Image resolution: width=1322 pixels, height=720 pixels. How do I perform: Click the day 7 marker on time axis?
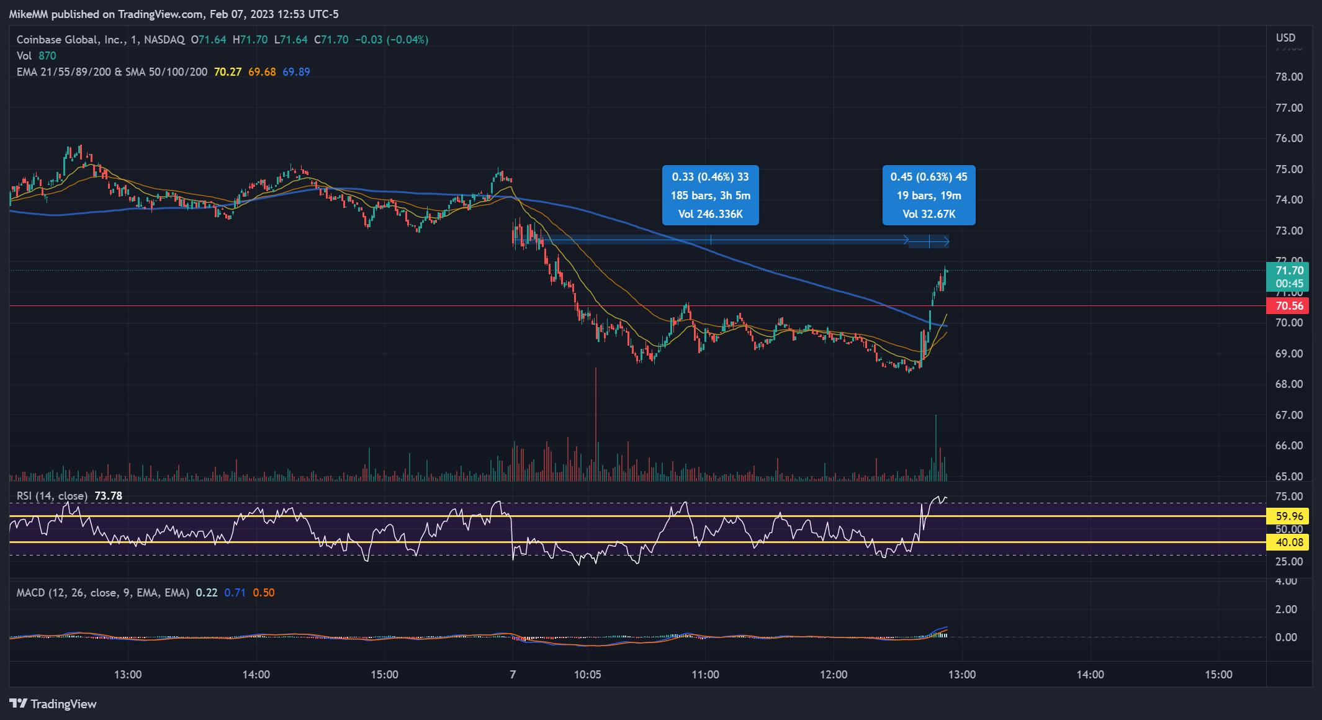coord(513,675)
